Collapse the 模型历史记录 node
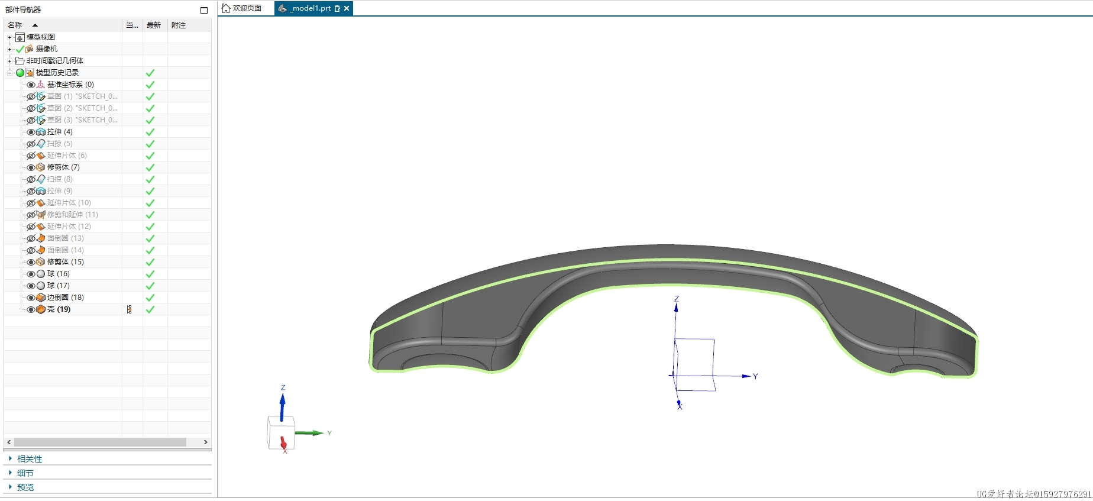Image resolution: width=1093 pixels, height=501 pixels. pyautogui.click(x=9, y=73)
